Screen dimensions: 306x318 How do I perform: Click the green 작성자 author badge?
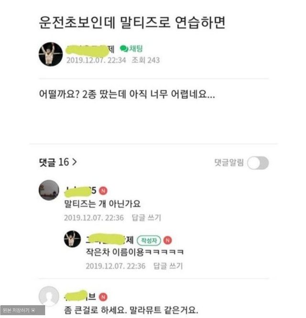149,240
